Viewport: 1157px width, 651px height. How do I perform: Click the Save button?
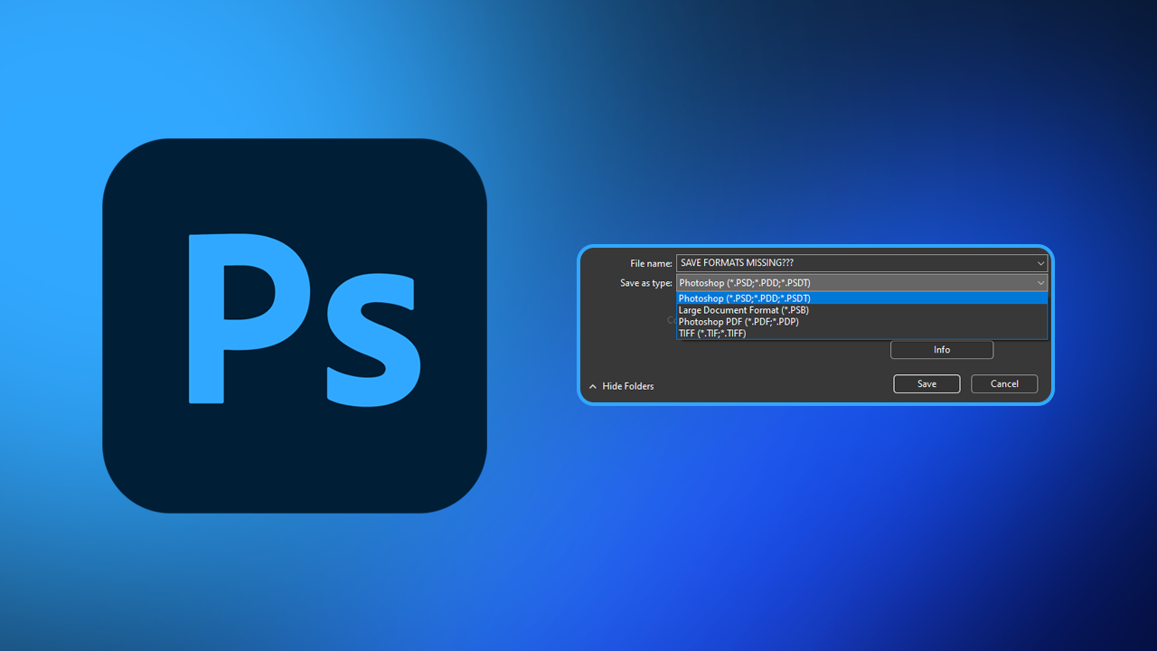pos(927,384)
